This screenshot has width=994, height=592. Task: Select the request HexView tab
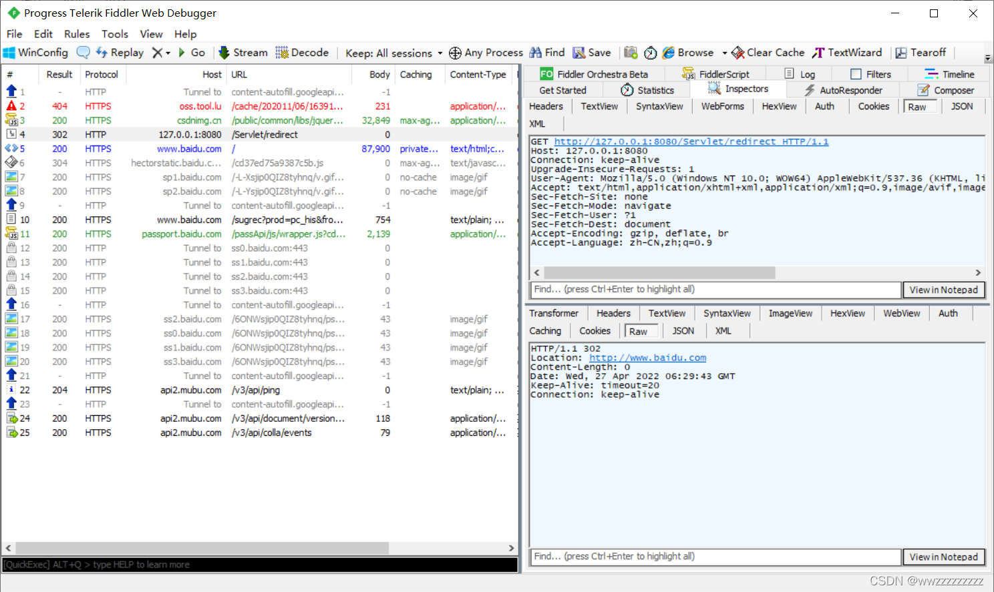pyautogui.click(x=779, y=106)
